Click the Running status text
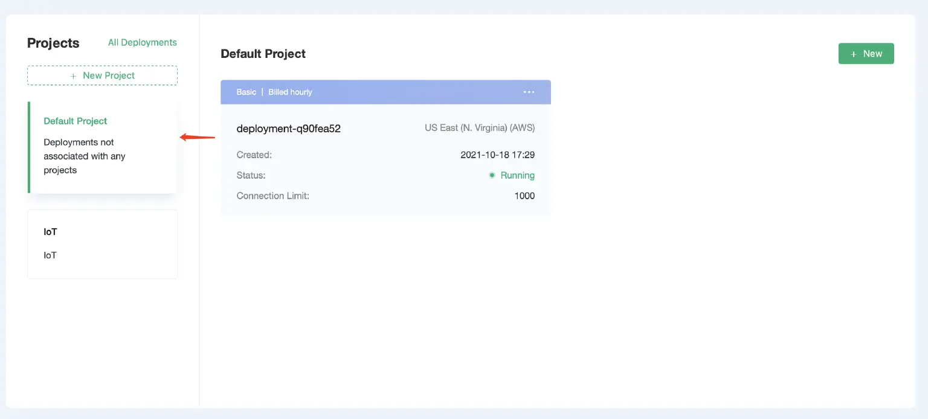928x419 pixels. point(518,175)
